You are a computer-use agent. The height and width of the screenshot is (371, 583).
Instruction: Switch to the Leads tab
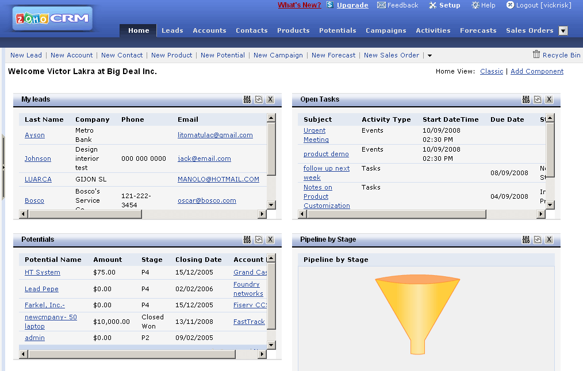pos(172,30)
